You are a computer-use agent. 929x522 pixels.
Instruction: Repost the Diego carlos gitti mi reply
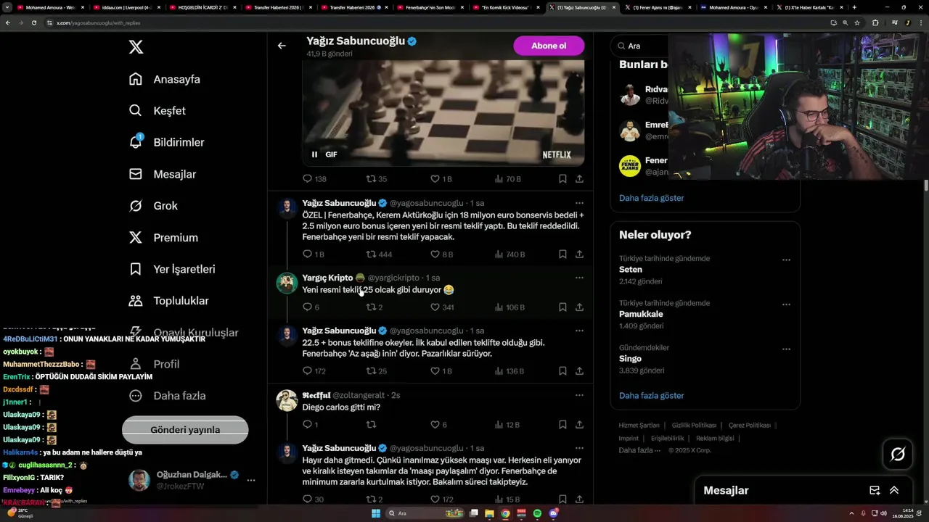(371, 425)
